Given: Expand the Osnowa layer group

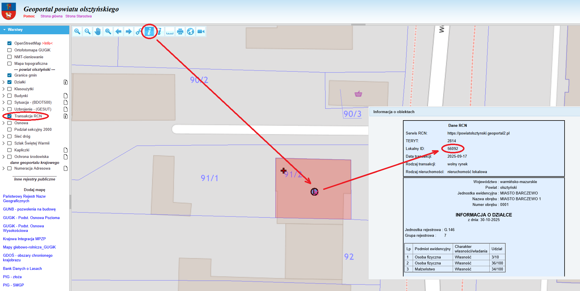Looking at the screenshot, I should click(x=3, y=123).
